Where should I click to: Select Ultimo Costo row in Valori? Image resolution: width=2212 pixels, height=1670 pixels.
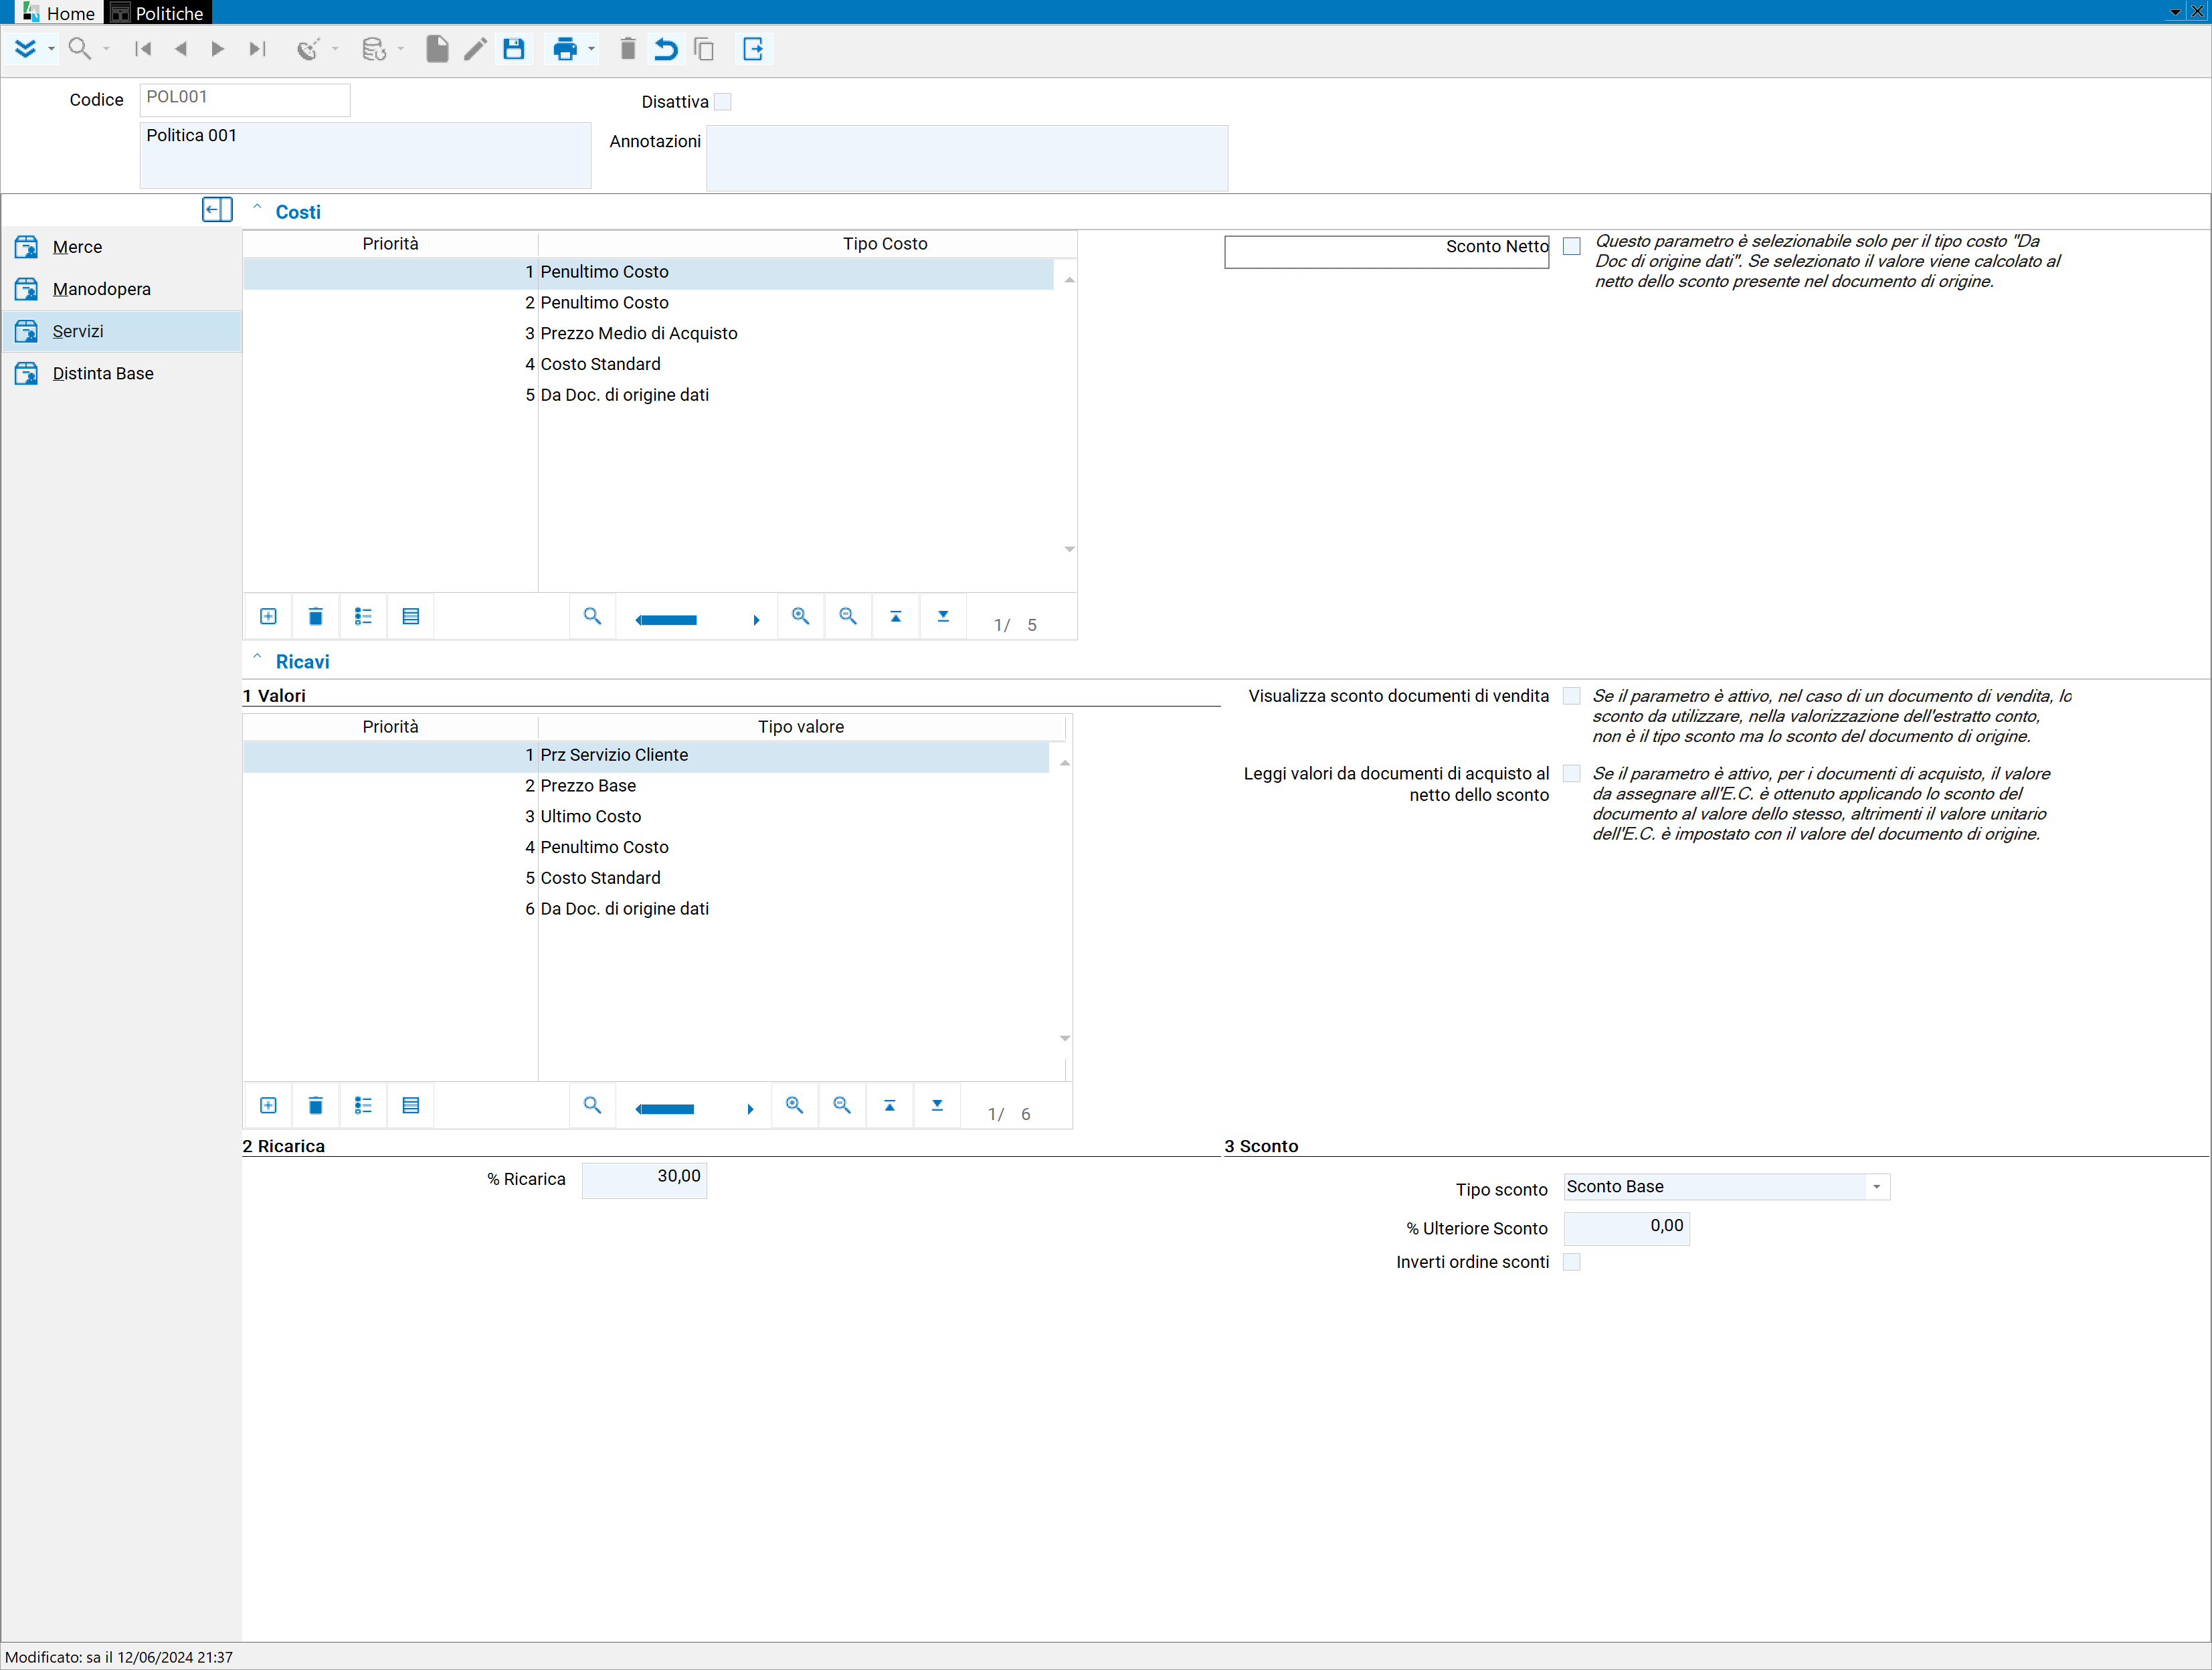[646, 817]
